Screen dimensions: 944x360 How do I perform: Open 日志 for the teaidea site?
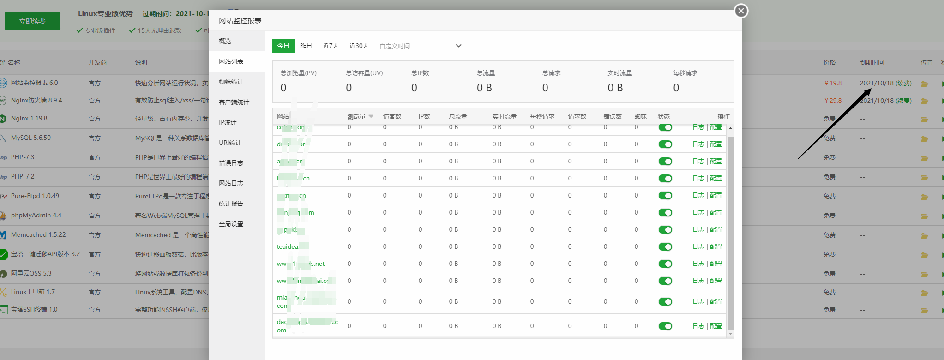coord(698,246)
